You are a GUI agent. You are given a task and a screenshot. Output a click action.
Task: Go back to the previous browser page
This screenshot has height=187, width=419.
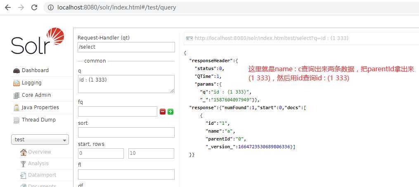(x=8, y=7)
